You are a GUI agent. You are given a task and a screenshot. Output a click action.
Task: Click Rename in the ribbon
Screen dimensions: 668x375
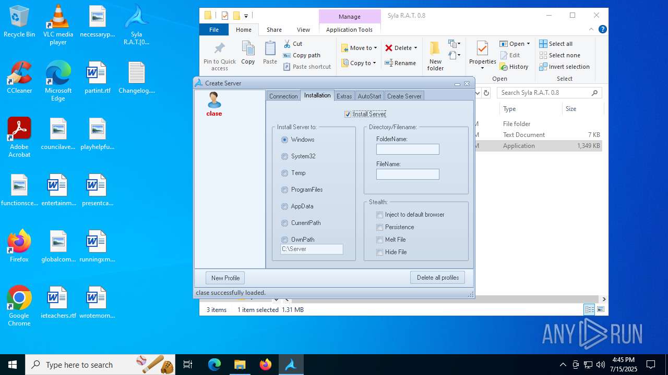[x=400, y=63]
